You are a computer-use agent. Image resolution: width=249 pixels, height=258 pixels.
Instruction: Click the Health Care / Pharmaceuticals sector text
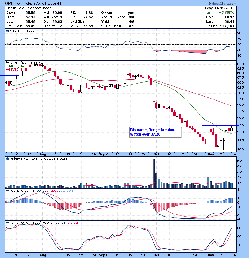tap(29, 8)
